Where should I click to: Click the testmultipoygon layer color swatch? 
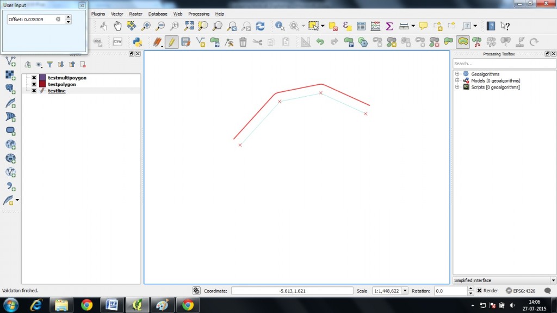click(x=42, y=77)
